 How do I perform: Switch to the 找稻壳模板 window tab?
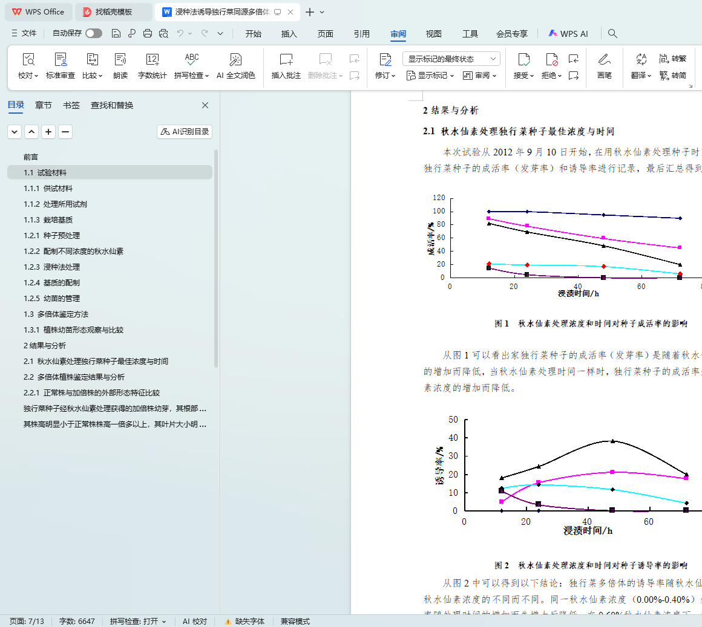[113, 12]
